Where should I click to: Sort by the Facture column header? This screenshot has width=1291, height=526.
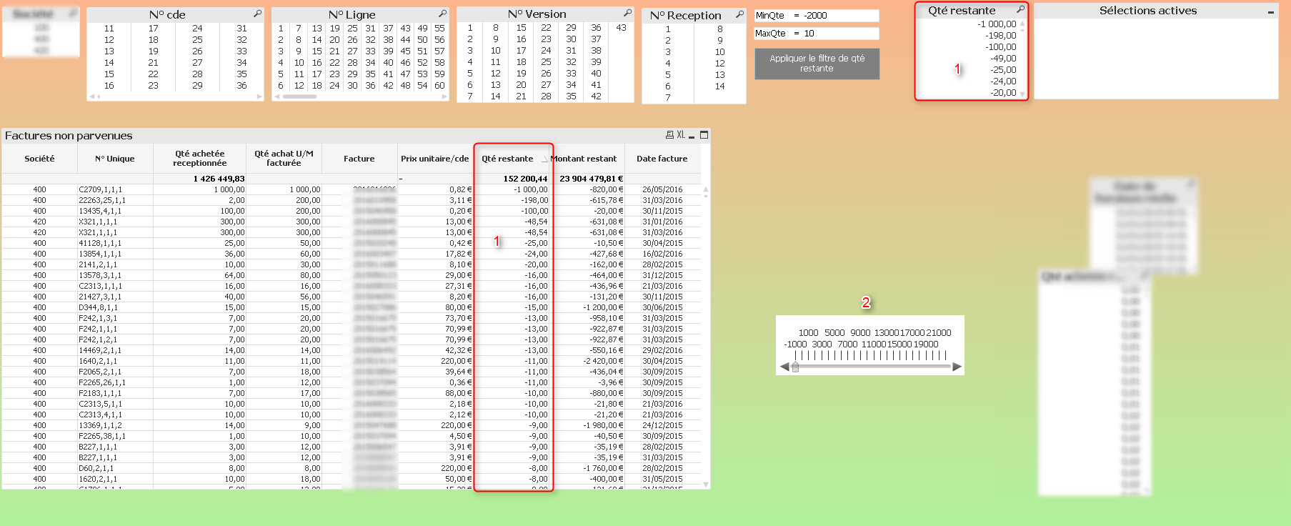[359, 159]
